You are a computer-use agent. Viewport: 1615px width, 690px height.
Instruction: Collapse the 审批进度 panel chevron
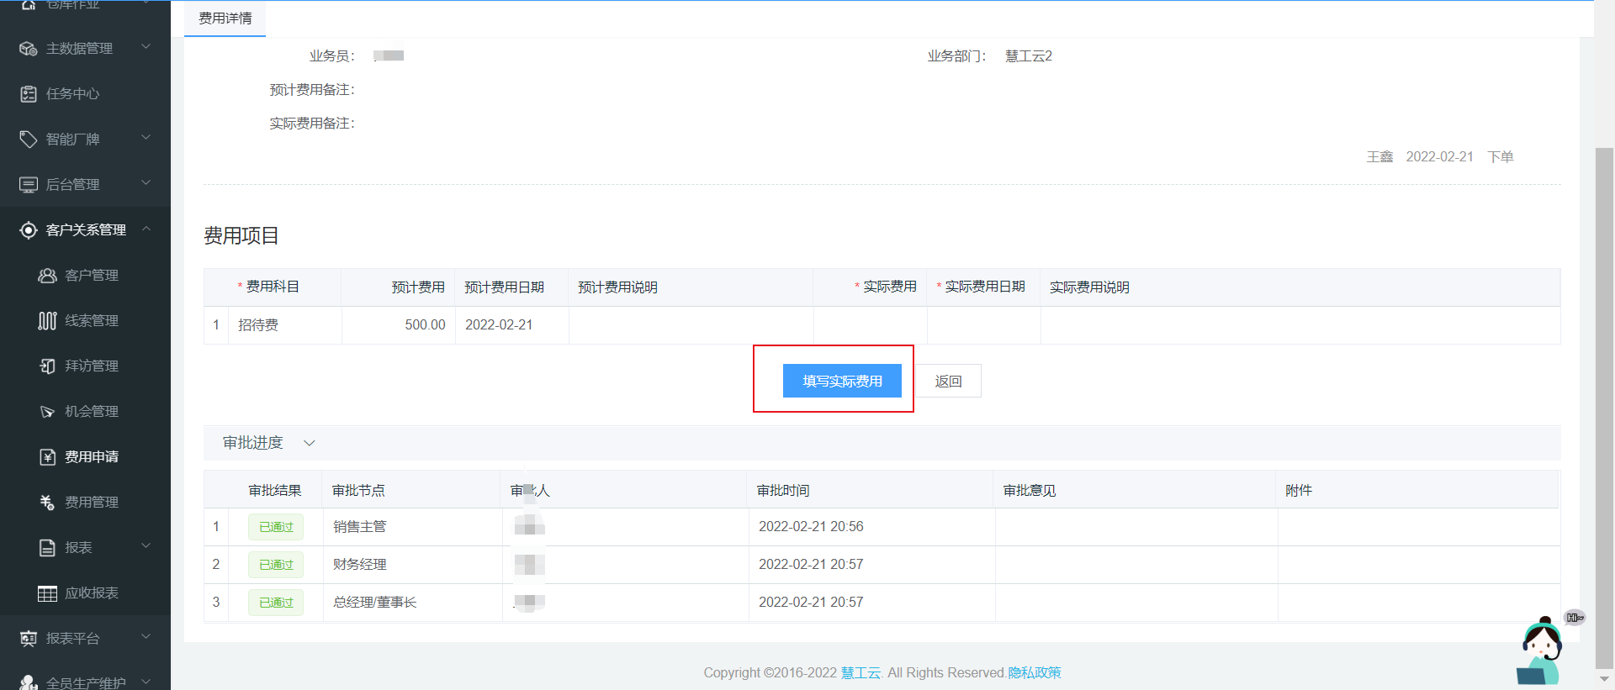pos(310,443)
